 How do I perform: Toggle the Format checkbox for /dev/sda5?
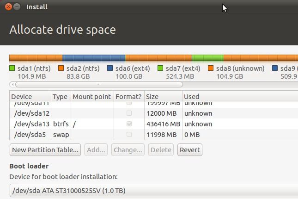coord(129,135)
